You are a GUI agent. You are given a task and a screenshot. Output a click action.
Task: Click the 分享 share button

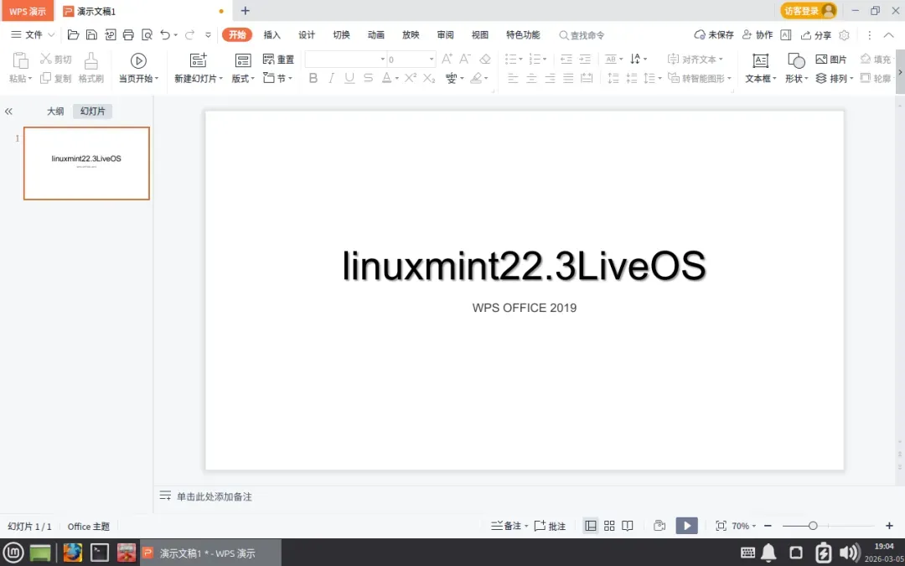[x=816, y=35]
